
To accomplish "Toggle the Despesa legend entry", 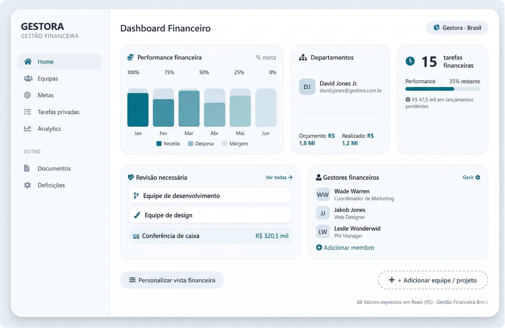I will pos(201,144).
